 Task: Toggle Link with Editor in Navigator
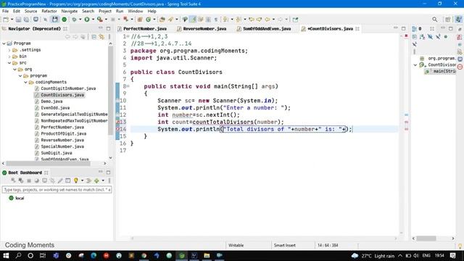tap(101, 37)
